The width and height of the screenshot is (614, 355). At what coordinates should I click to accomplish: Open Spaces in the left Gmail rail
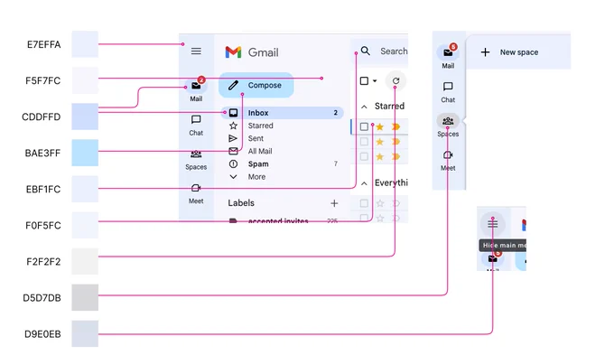[x=196, y=160]
